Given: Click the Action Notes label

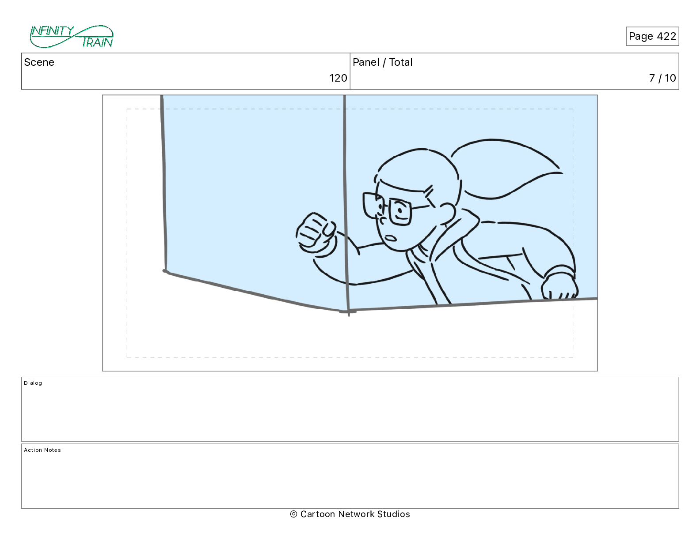Looking at the screenshot, I should click(x=42, y=450).
